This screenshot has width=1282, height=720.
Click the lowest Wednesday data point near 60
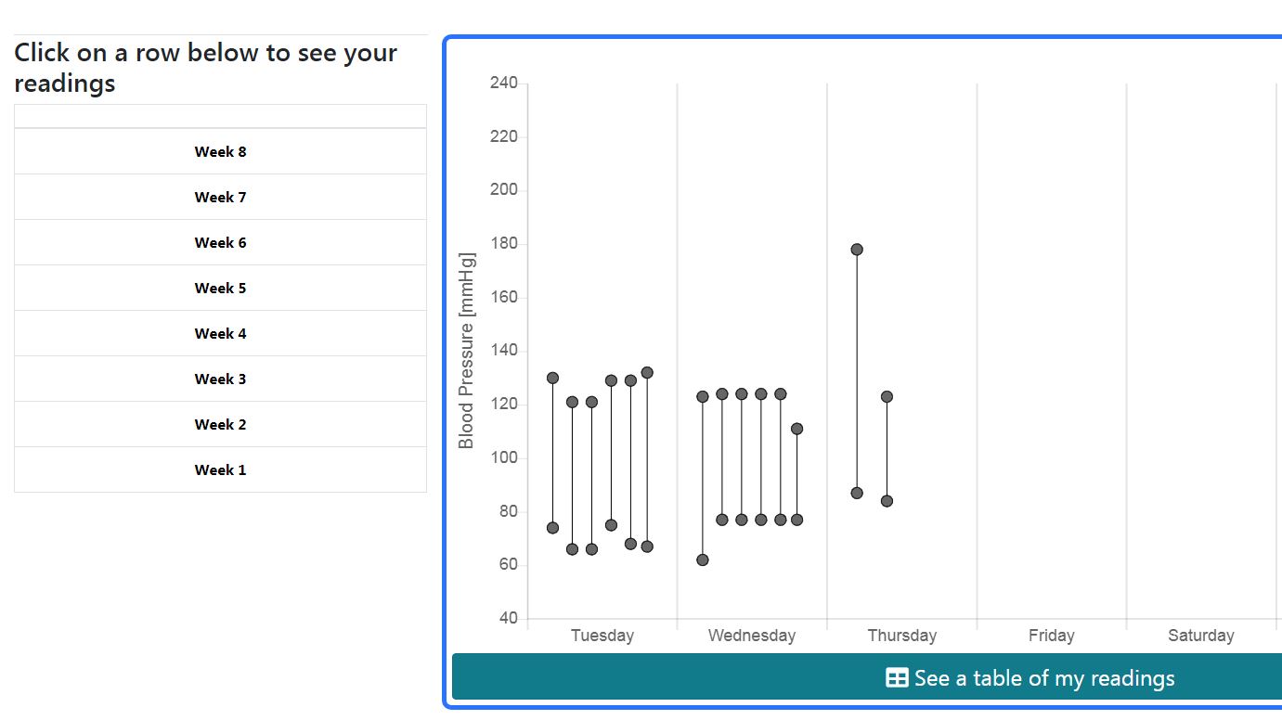click(703, 559)
